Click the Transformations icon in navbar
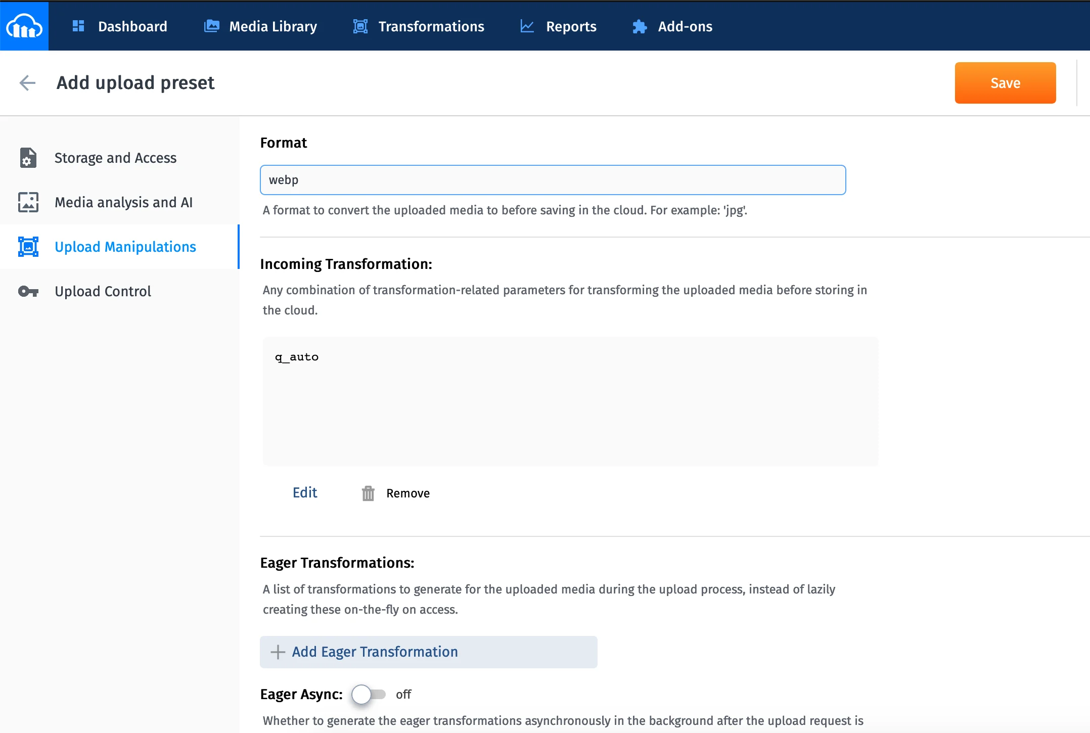Image resolution: width=1090 pixels, height=733 pixels. tap(360, 26)
